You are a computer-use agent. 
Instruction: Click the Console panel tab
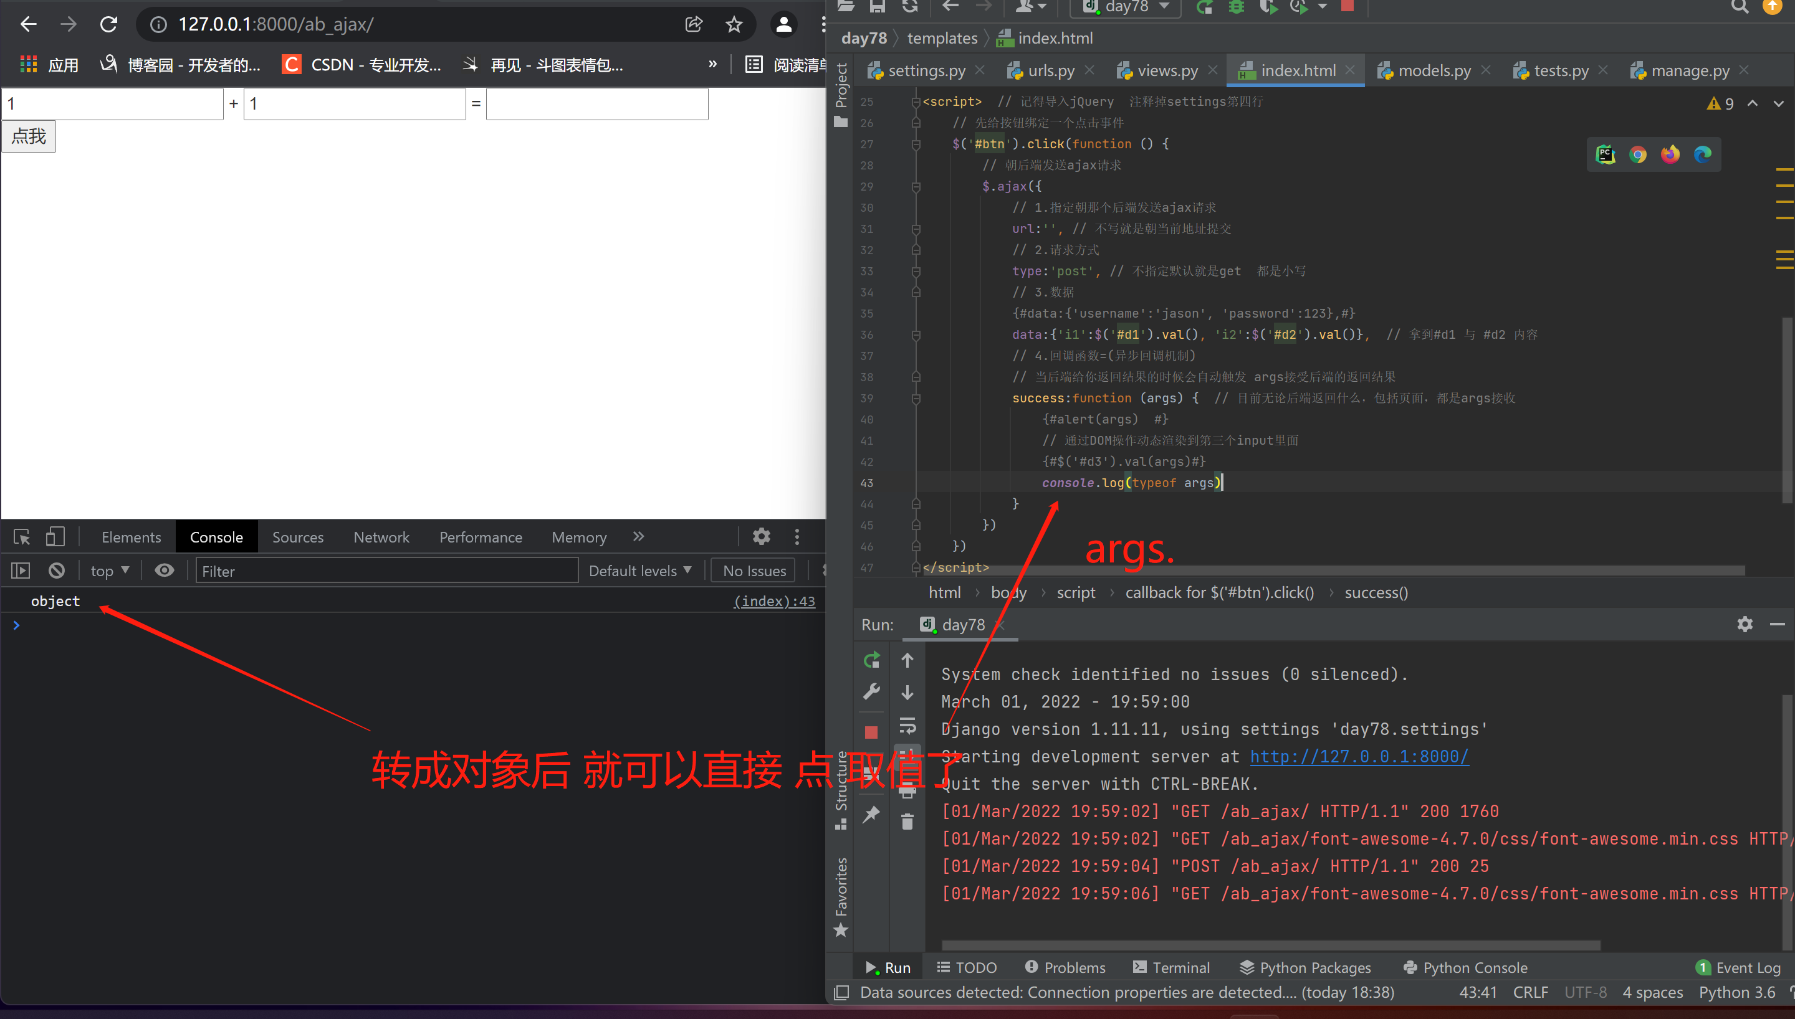214,536
